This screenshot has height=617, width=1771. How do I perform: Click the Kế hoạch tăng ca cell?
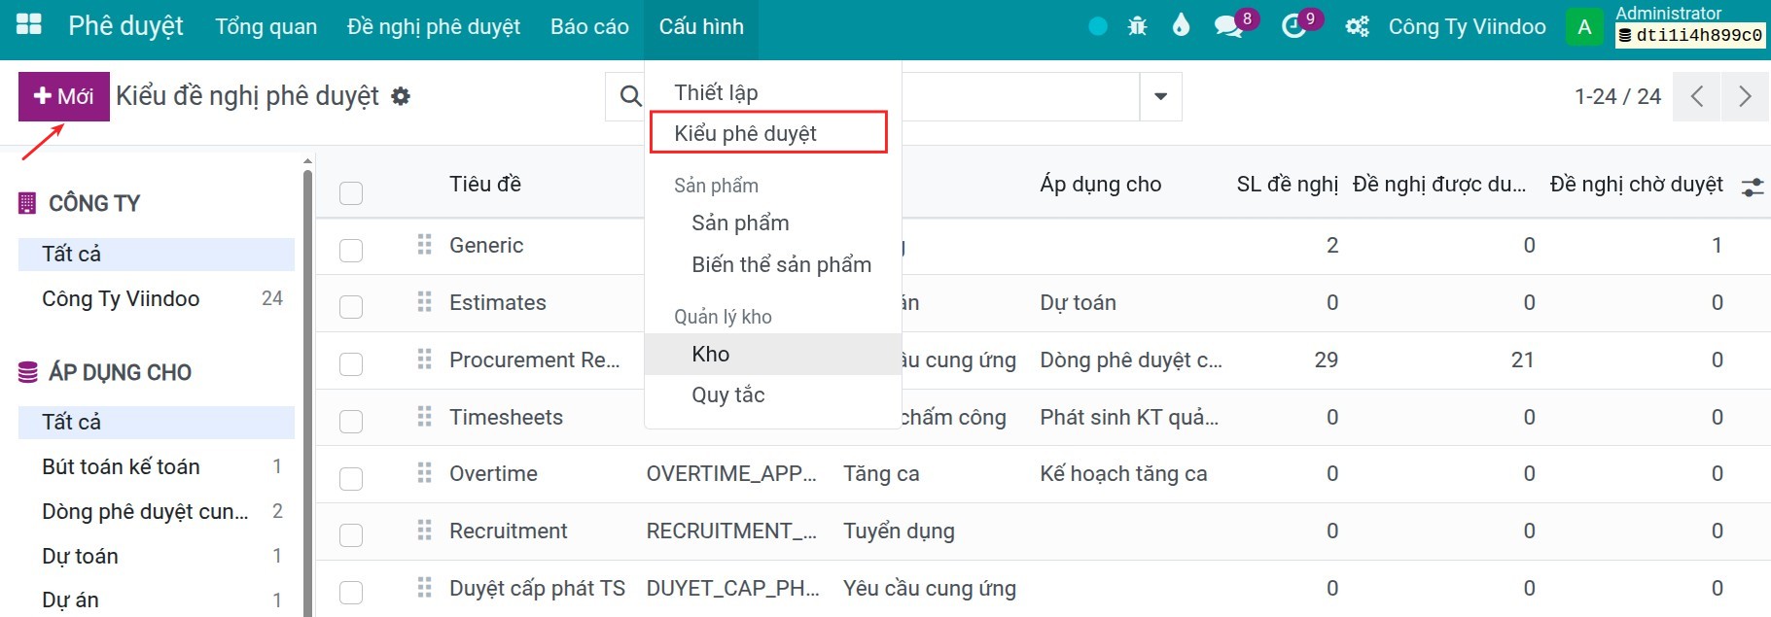1123,473
